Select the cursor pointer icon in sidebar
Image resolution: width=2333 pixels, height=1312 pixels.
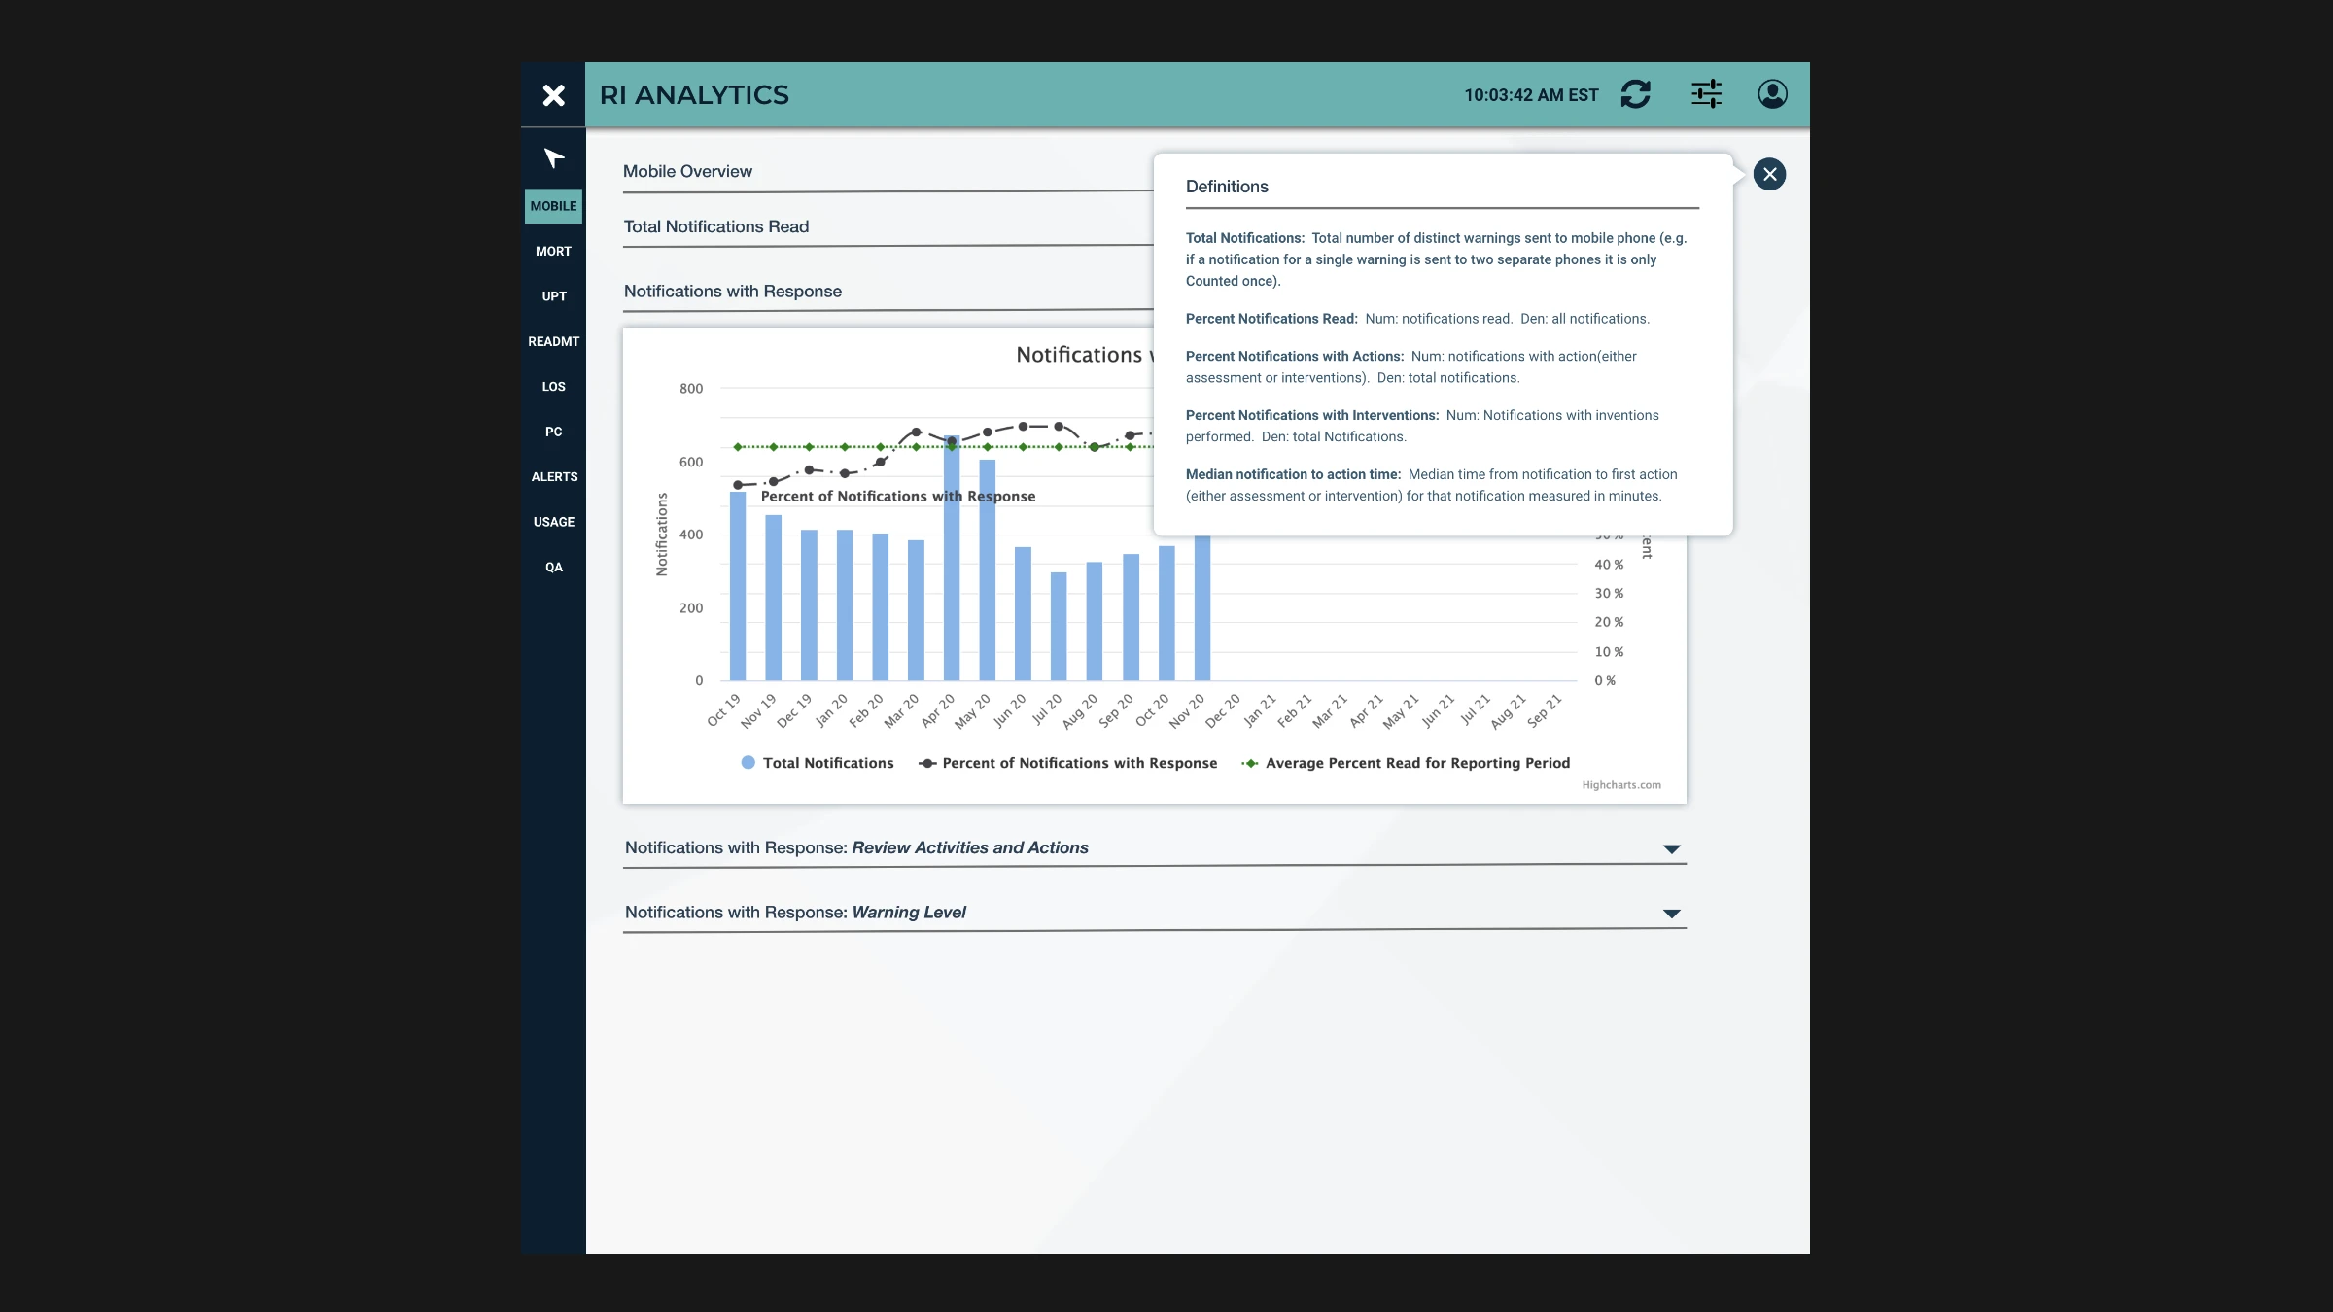tap(554, 158)
